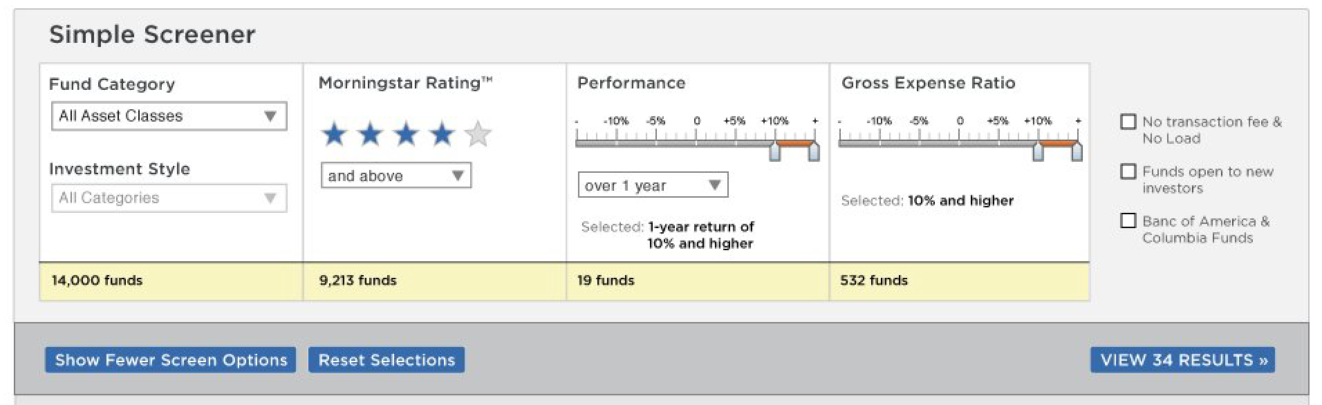The width and height of the screenshot is (1322, 405).
Task: Click Performance slider left handle
Action: (775, 151)
